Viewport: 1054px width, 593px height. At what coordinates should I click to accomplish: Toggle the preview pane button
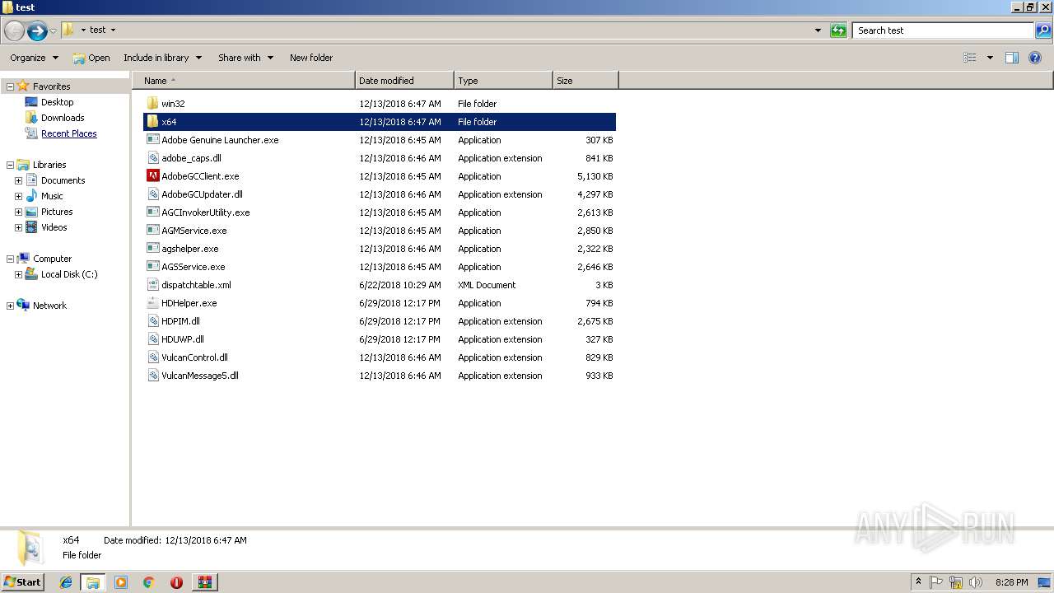[1012, 58]
